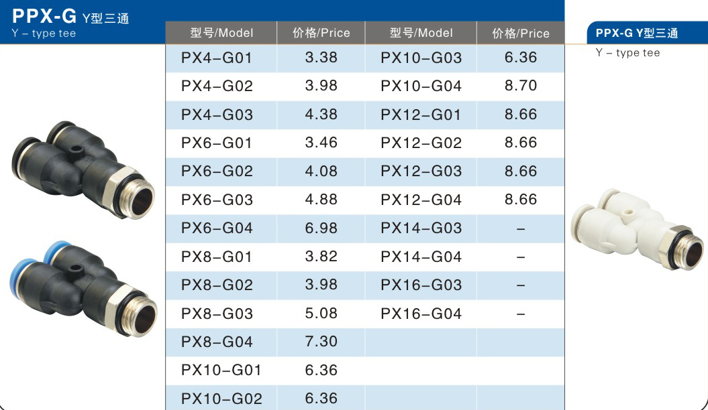Click the 7.30 price for PX8-G04
The width and height of the screenshot is (708, 410).
coord(321,342)
